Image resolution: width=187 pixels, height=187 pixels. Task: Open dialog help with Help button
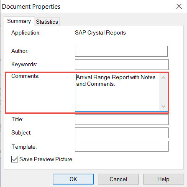[164, 179]
